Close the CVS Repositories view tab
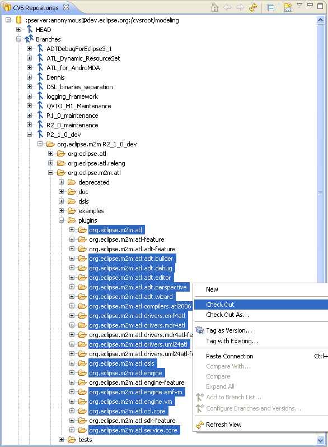 click(x=66, y=7)
